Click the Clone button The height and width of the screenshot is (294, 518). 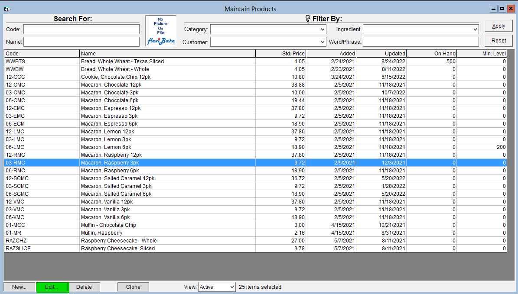click(x=133, y=287)
